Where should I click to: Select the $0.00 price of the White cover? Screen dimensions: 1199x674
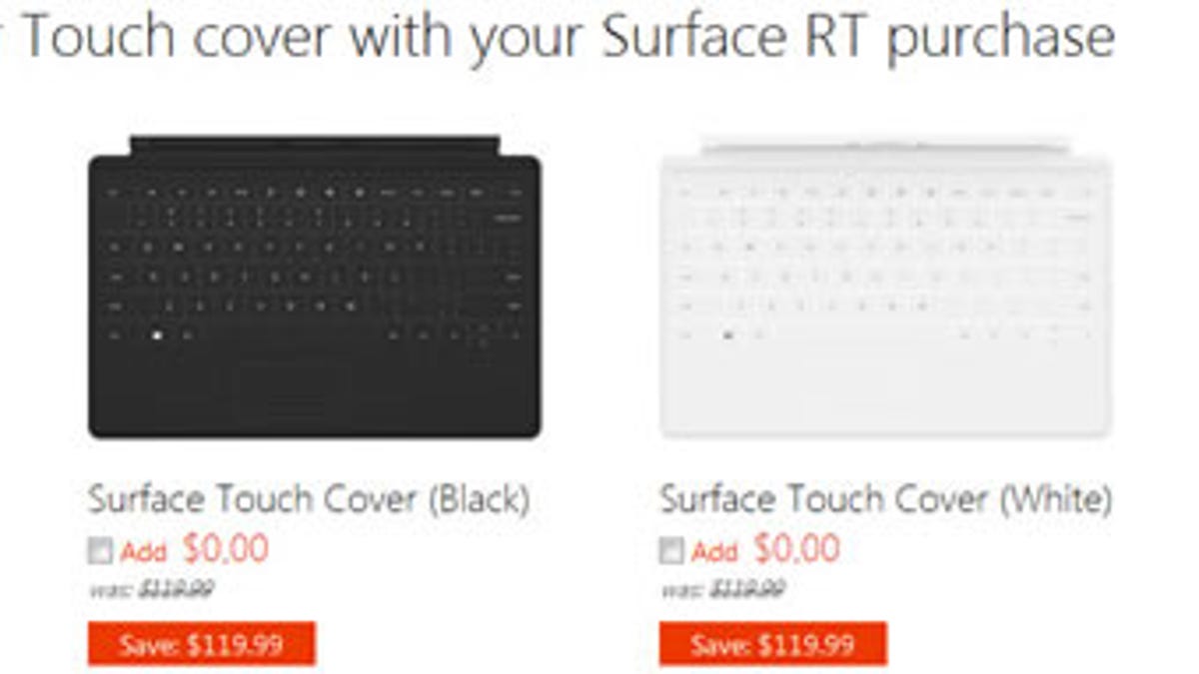click(x=796, y=548)
